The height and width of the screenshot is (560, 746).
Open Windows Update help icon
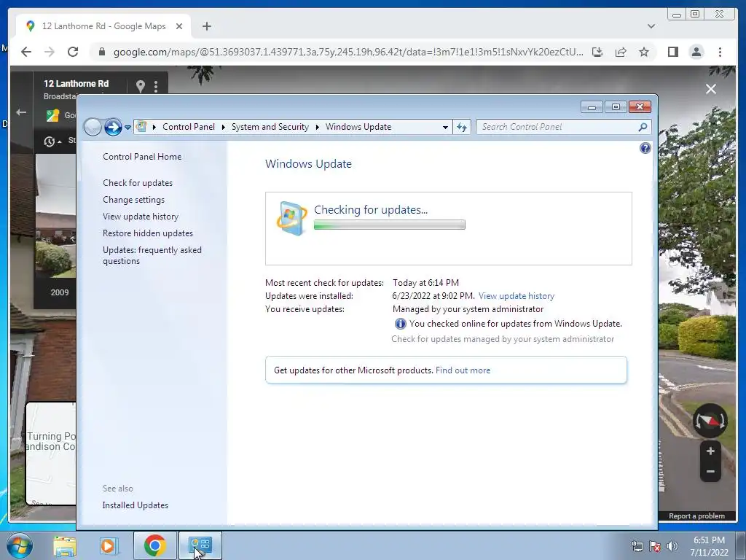645,148
